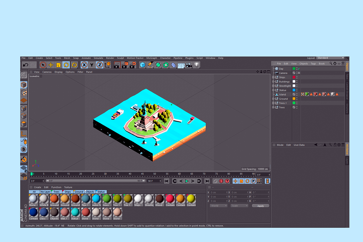Screen dimensions: 363x242
Task: Toggle the green checkmark on Day object
Action: pyautogui.click(x=299, y=69)
